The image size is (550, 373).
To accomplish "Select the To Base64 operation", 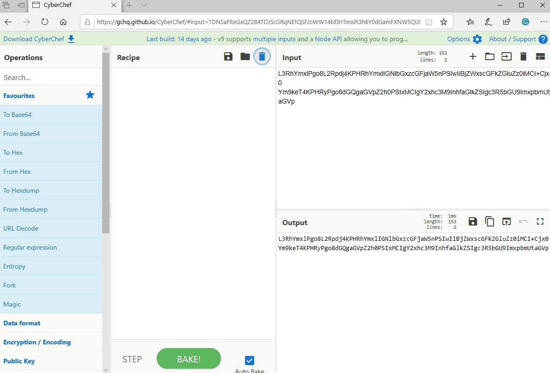I will click(x=51, y=115).
